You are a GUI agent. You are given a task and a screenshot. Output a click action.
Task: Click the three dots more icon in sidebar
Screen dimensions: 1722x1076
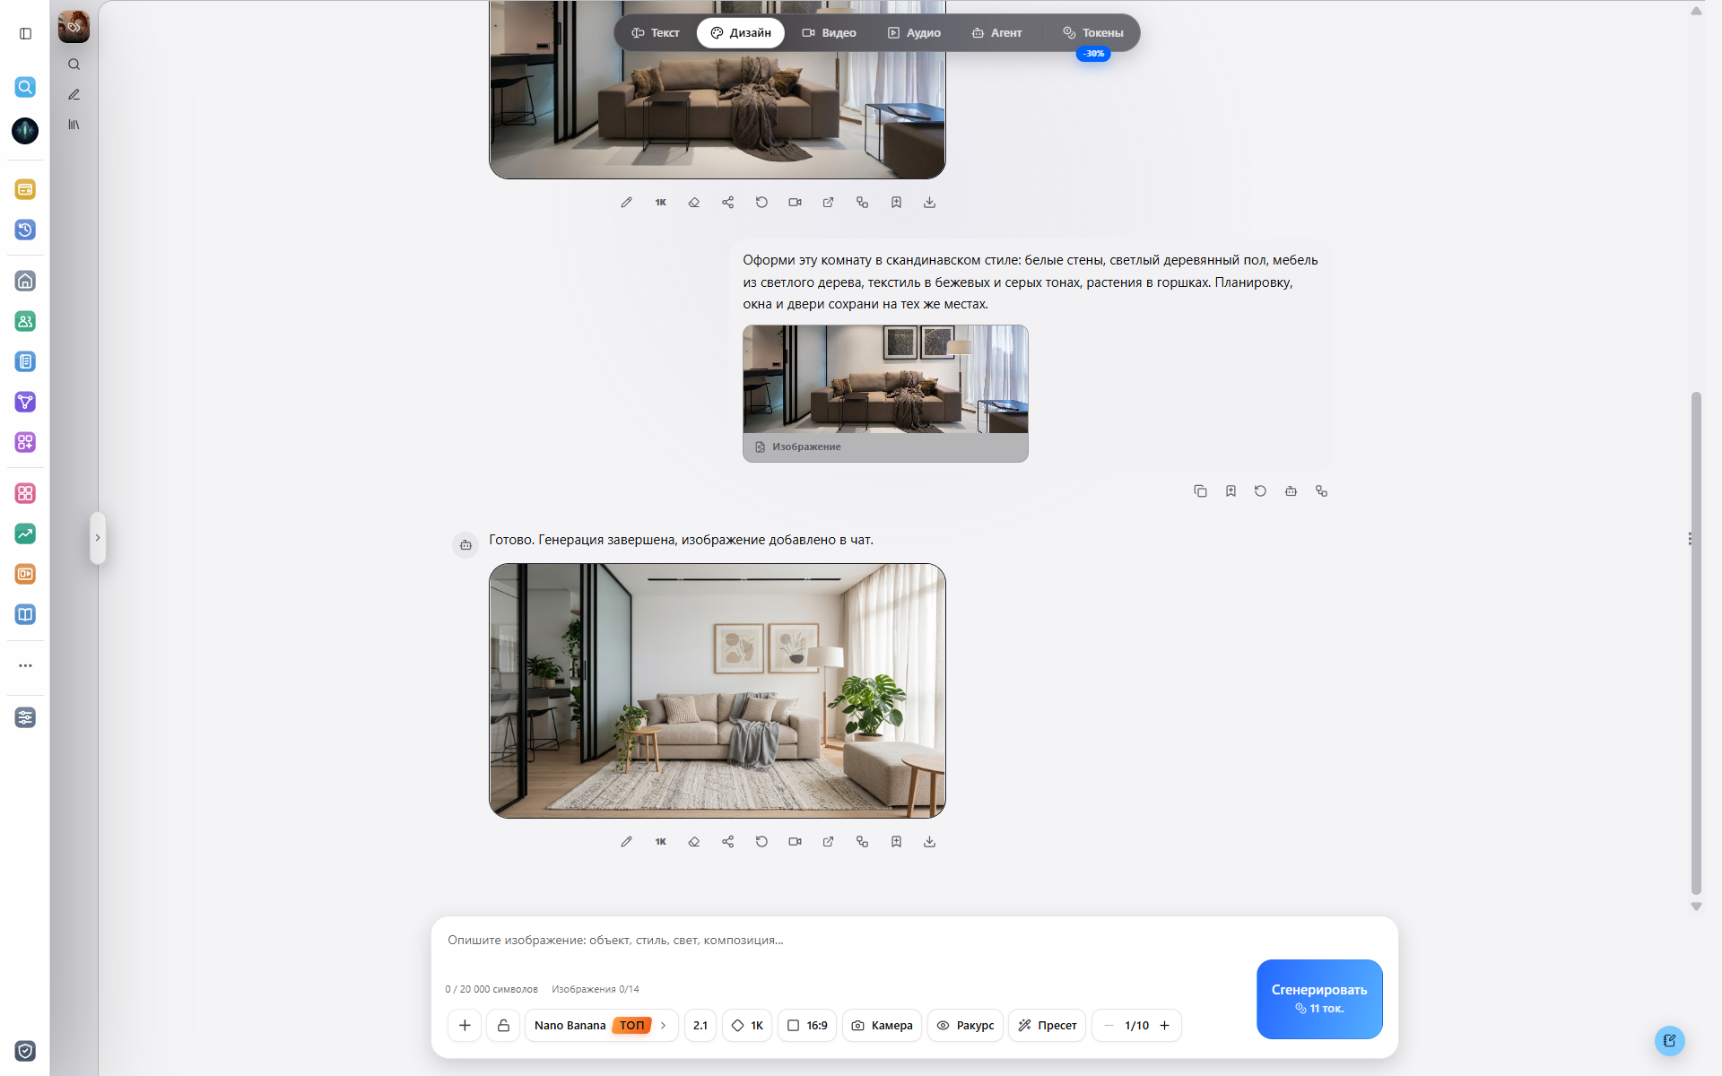tap(25, 665)
